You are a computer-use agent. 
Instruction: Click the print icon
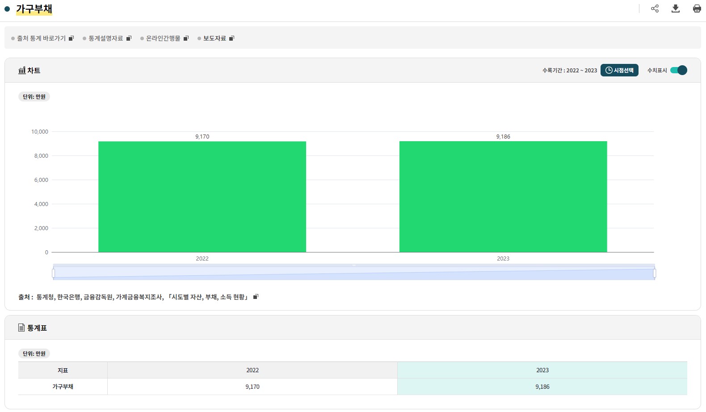pos(697,8)
